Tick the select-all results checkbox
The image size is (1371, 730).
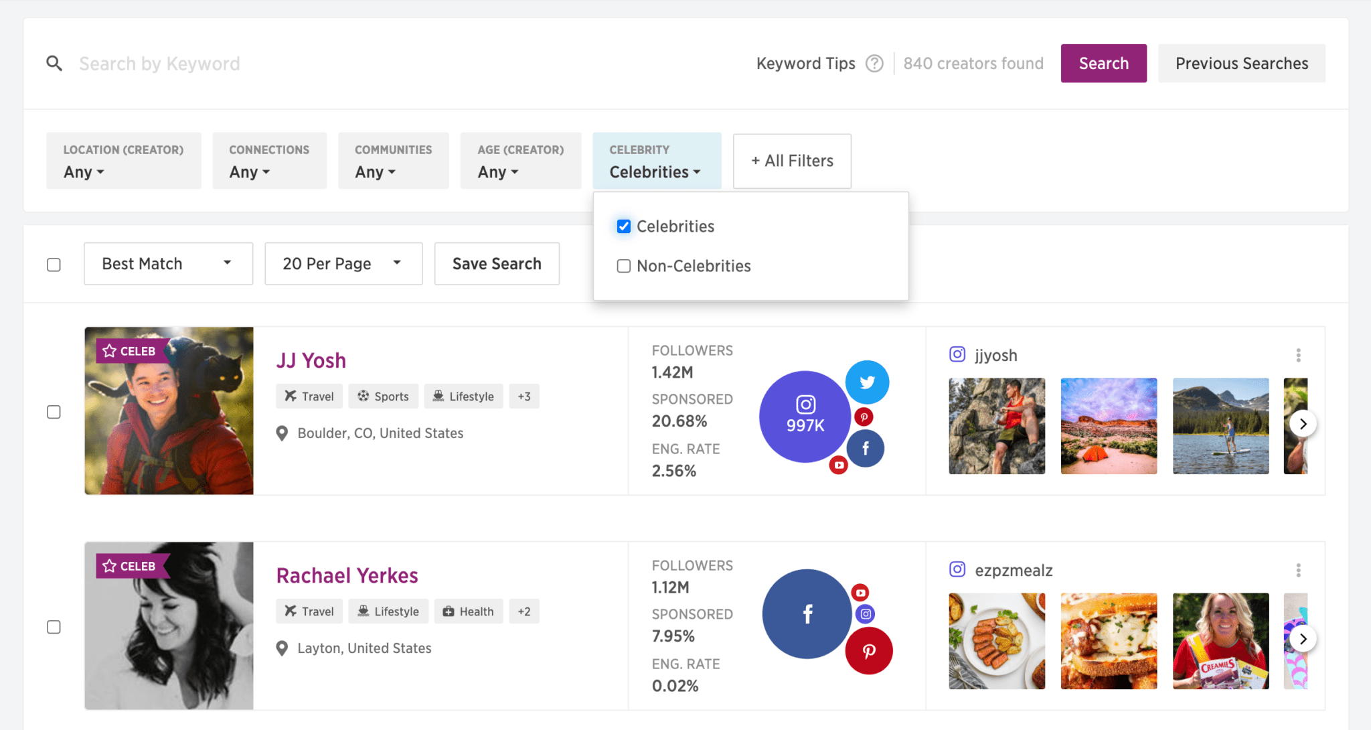click(54, 265)
